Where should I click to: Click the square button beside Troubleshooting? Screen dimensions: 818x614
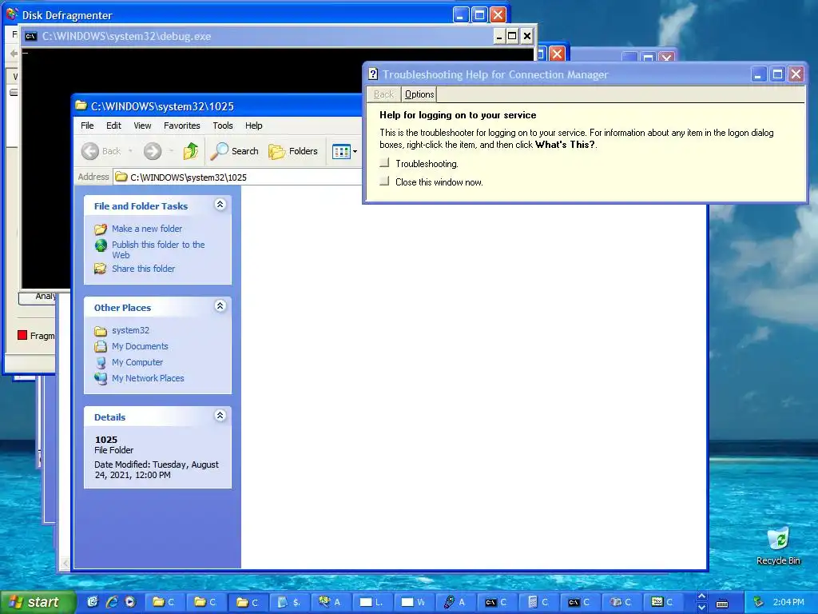[385, 163]
